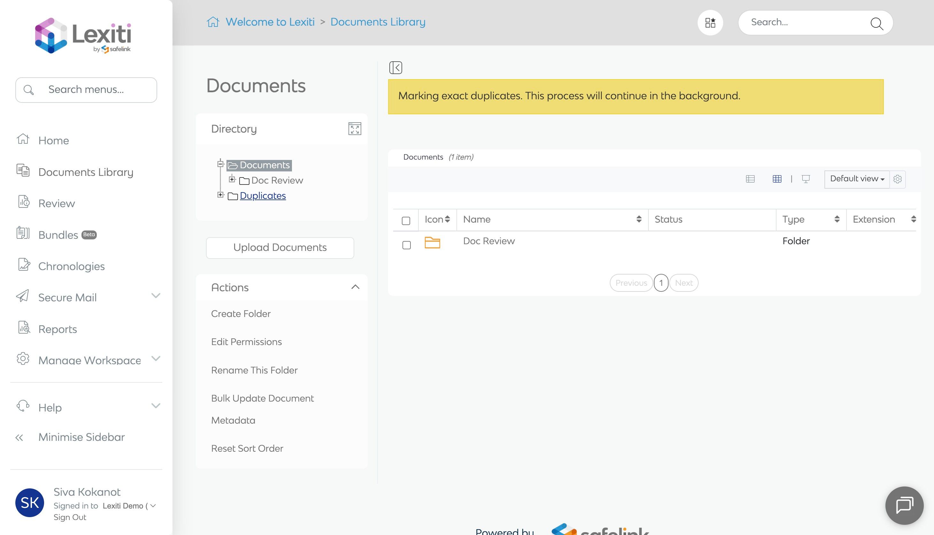Viewport: 934px width, 535px height.
Task: Switch to list view icon
Action: coord(750,179)
